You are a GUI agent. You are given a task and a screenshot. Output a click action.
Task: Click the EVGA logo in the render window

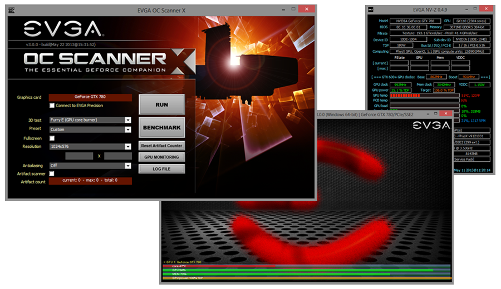point(431,125)
